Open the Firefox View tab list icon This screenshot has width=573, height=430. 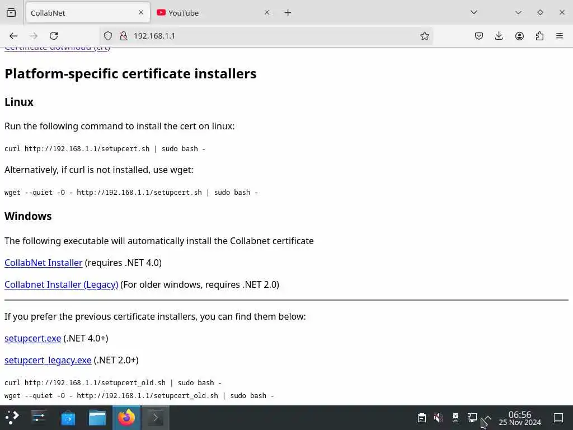11,12
